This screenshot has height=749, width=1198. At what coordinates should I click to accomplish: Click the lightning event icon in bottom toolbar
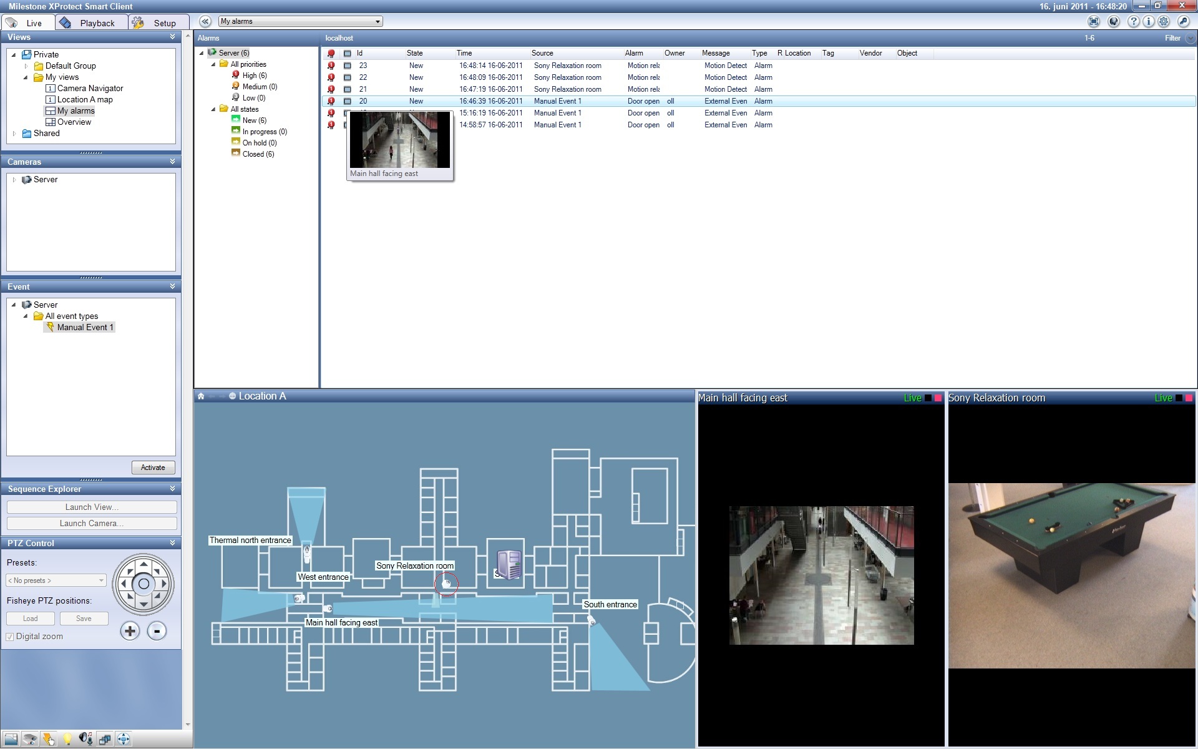click(x=49, y=740)
